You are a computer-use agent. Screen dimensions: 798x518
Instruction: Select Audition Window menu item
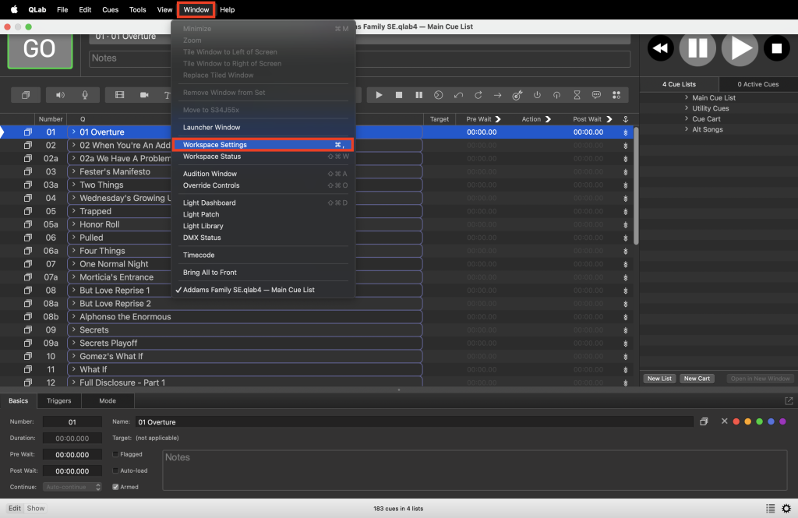point(263,174)
